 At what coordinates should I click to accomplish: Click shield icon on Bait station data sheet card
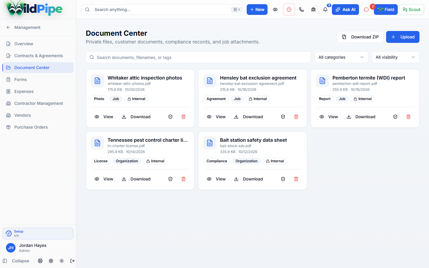pos(283,179)
